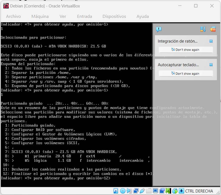This screenshot has width=221, height=195.
Task: Open the Entrada menu
Action: (x=84, y=16)
